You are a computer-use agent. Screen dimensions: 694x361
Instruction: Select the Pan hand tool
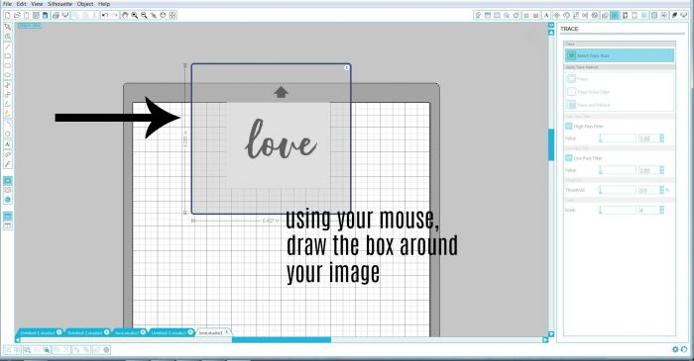[x=125, y=15]
